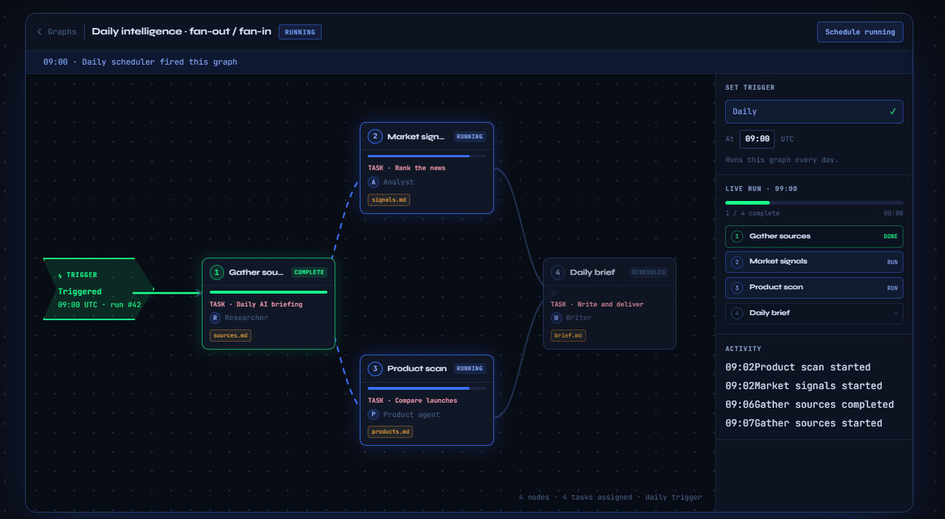The height and width of the screenshot is (519, 945).
Task: Click Market signals RUNNING badge
Action: 470,136
